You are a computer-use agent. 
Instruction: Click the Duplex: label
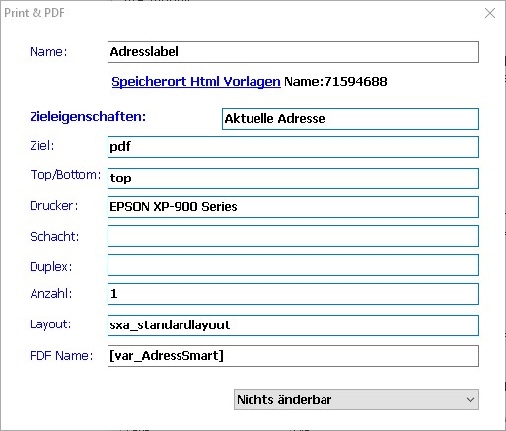(50, 267)
